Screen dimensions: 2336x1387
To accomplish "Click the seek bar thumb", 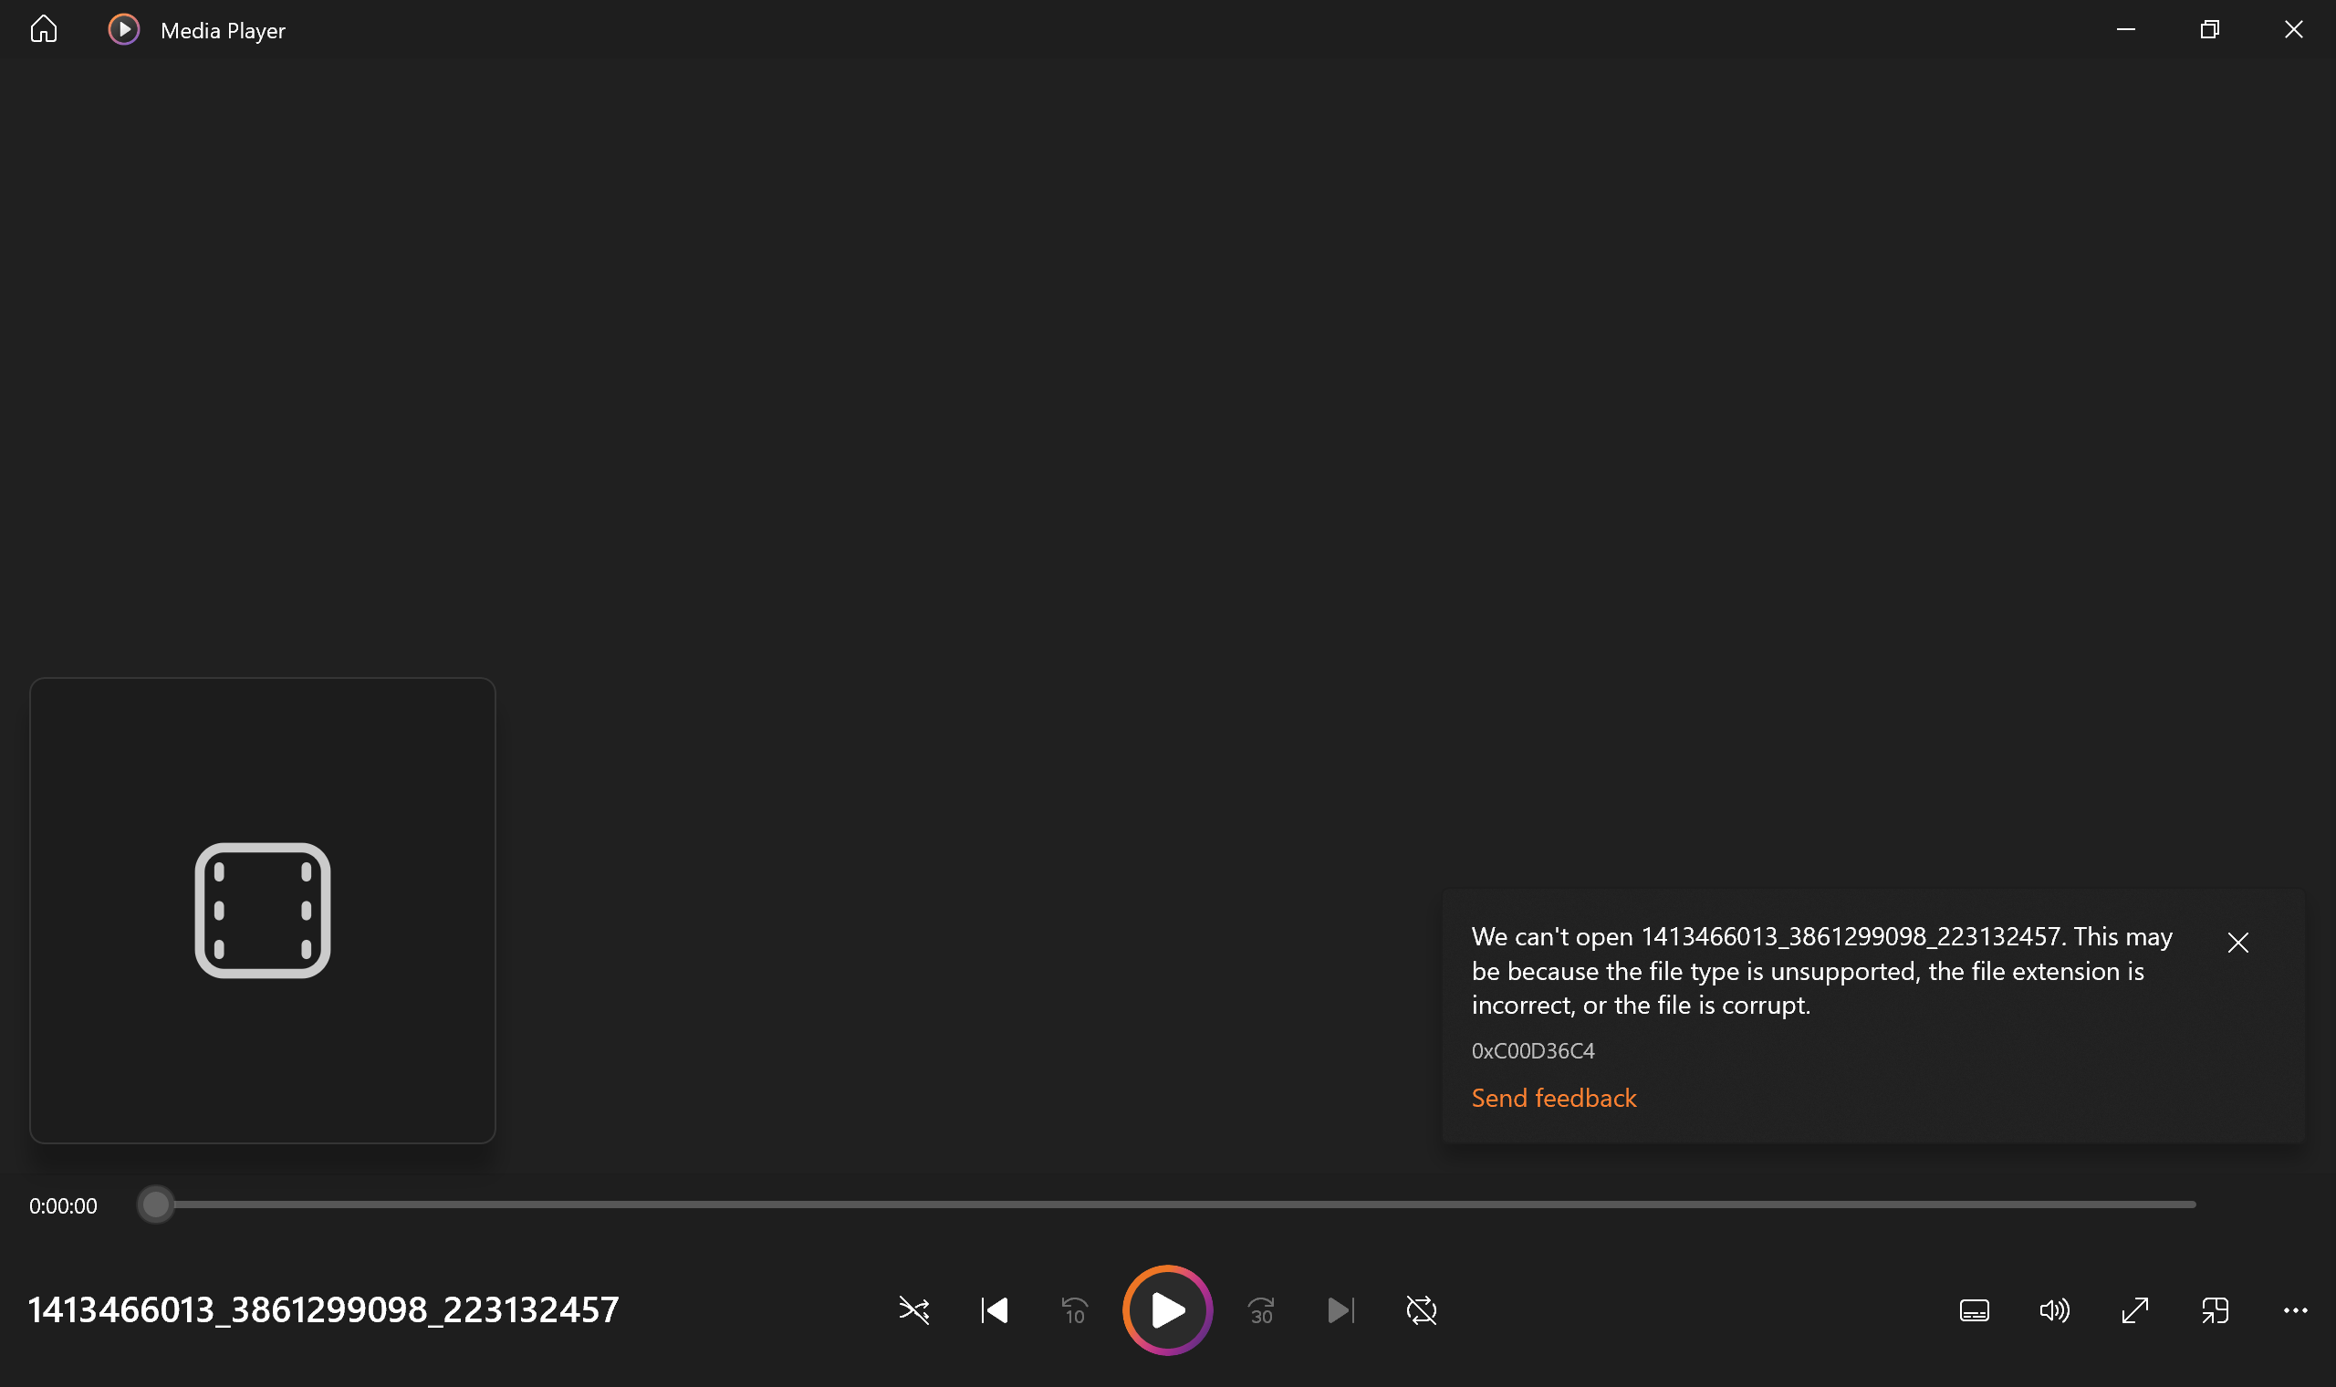I will click(x=156, y=1204).
